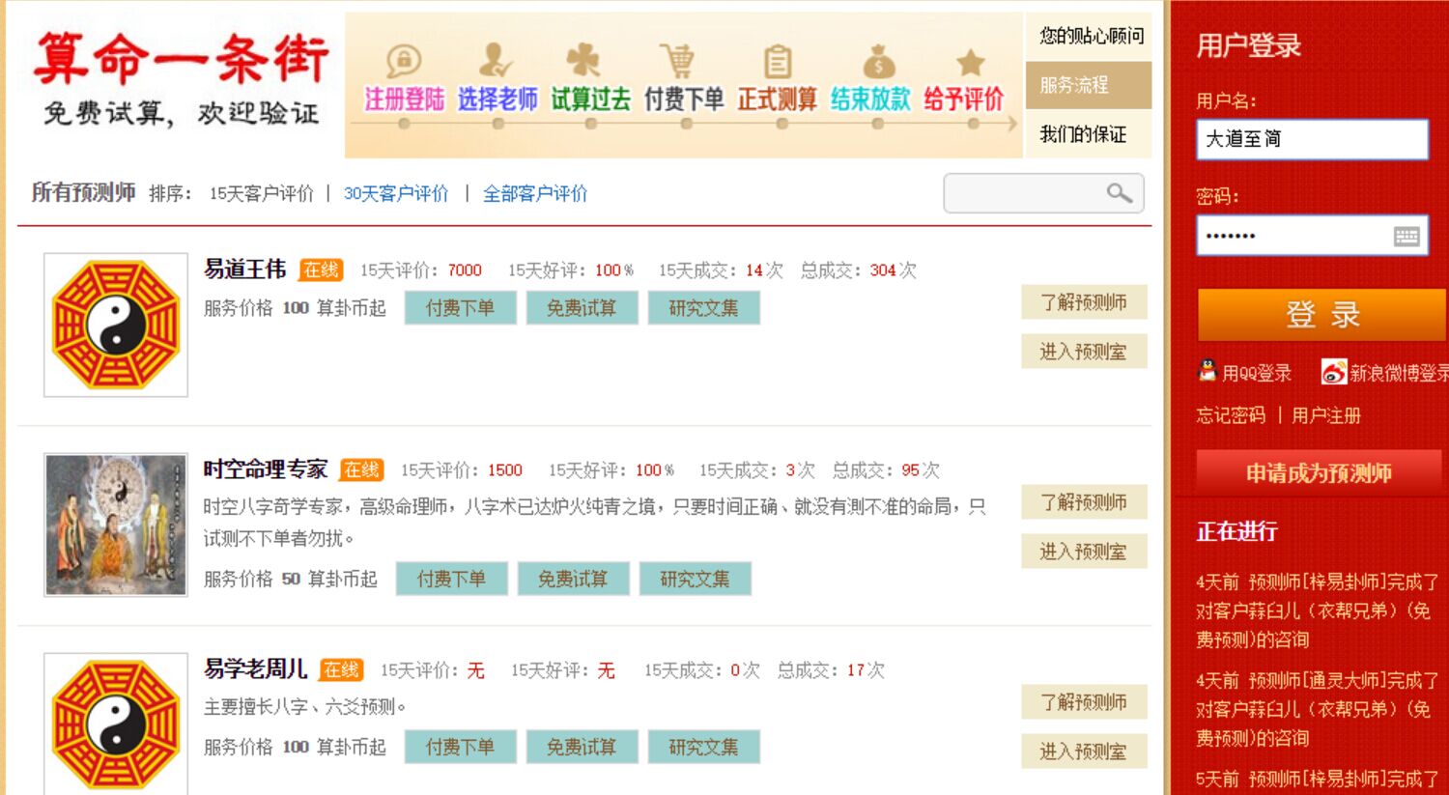Click the QQ penguin login icon
This screenshot has width=1449, height=795.
pos(1207,371)
